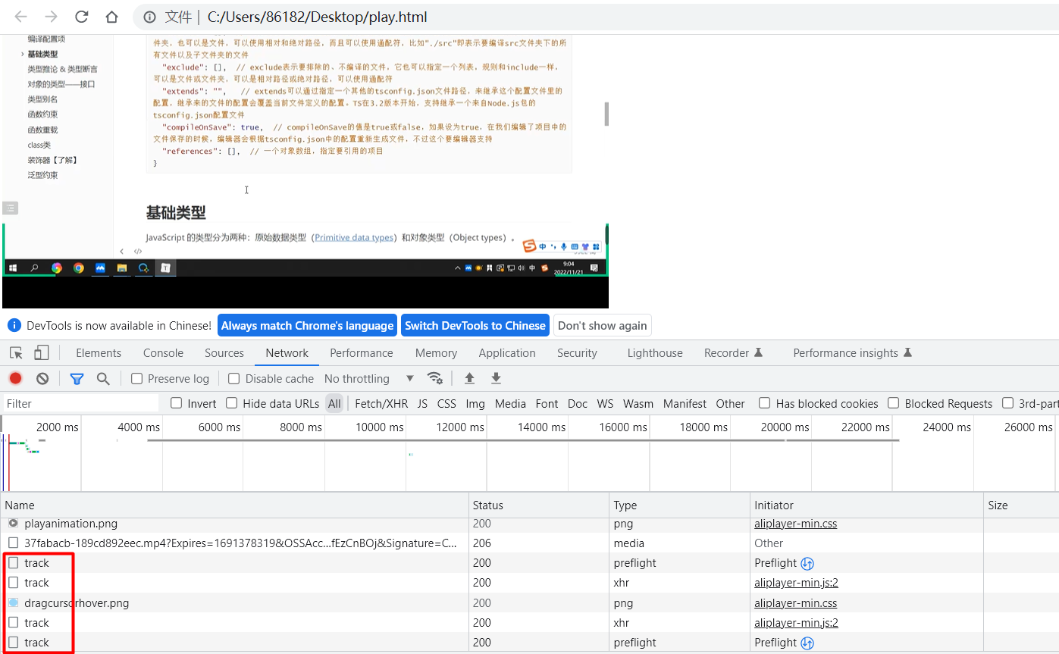Open the Performance tab

pyautogui.click(x=362, y=352)
